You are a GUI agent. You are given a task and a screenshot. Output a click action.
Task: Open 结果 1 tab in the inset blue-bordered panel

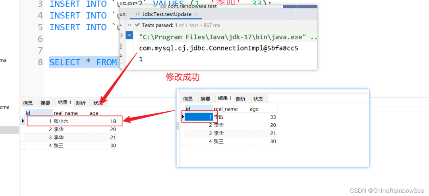click(x=225, y=98)
